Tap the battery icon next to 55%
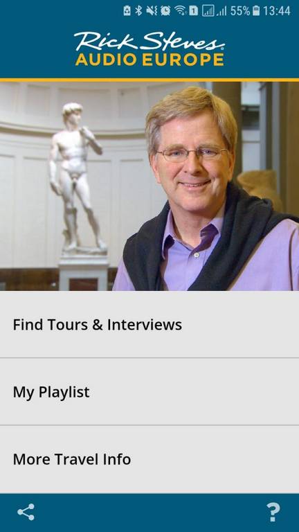299x532 pixels. pyautogui.click(x=256, y=11)
